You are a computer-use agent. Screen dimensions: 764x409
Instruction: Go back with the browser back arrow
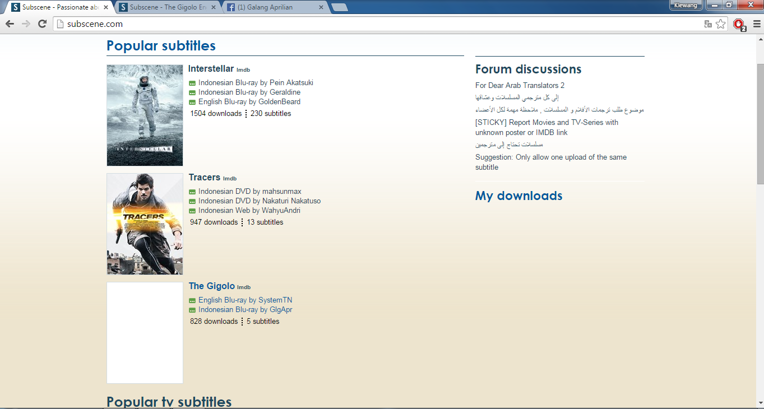10,24
